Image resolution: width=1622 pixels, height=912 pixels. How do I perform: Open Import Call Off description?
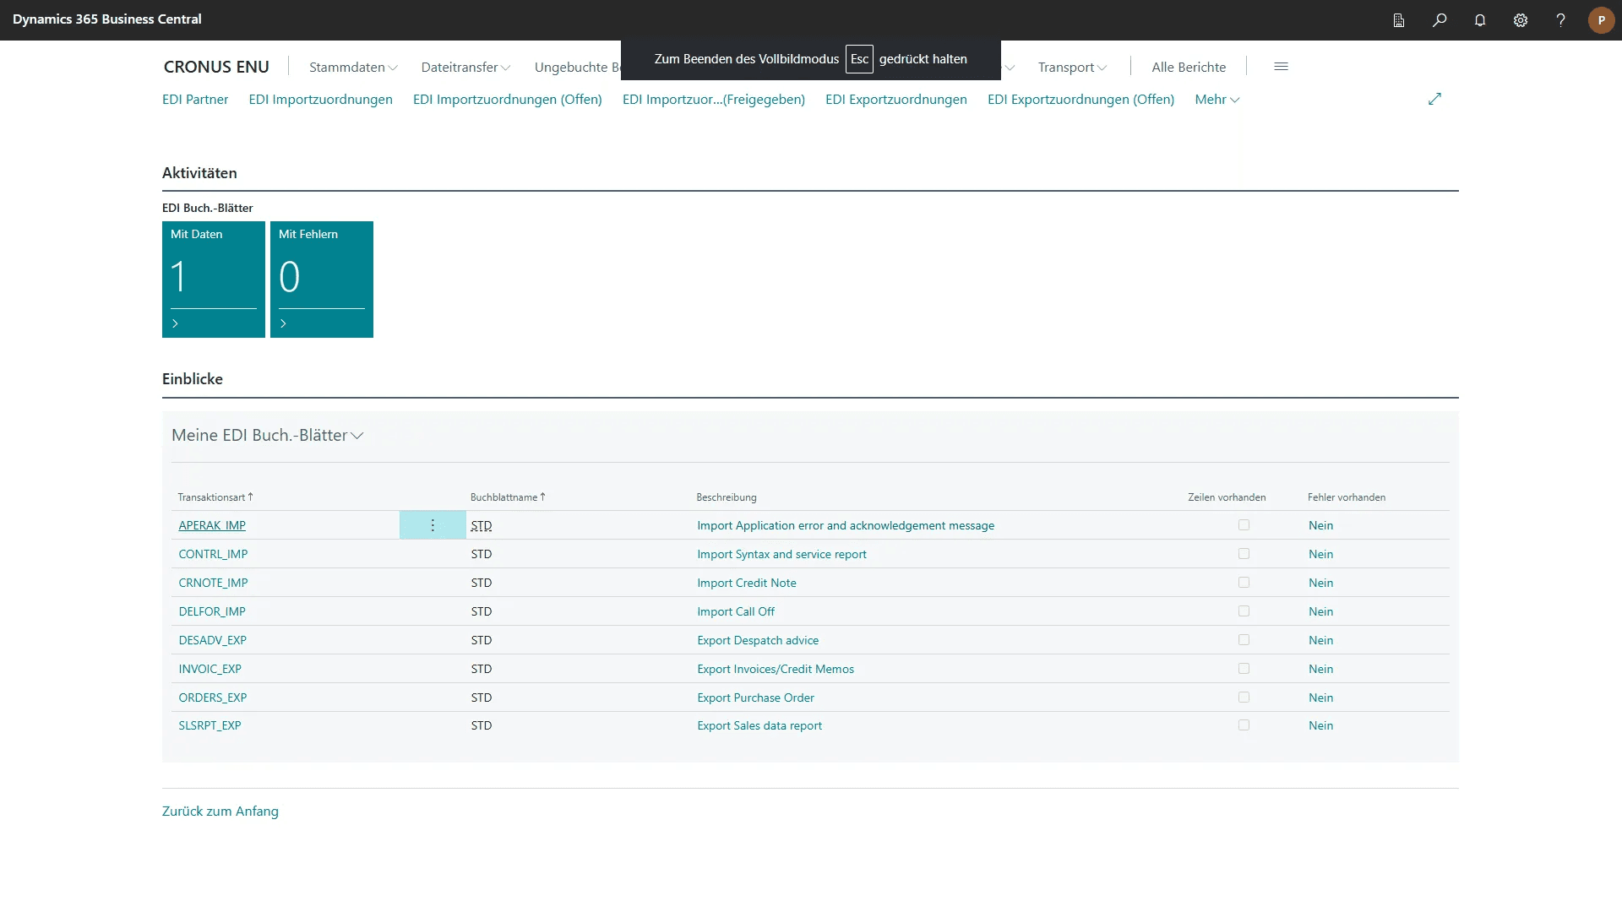point(735,611)
